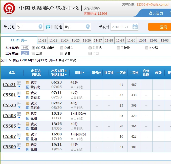This screenshot has width=171, height=164.
Task: Expand stop details arrow for C5509
Action: 19,149
